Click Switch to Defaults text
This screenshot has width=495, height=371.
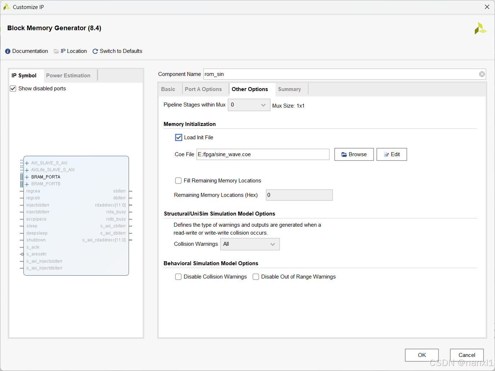tap(121, 51)
